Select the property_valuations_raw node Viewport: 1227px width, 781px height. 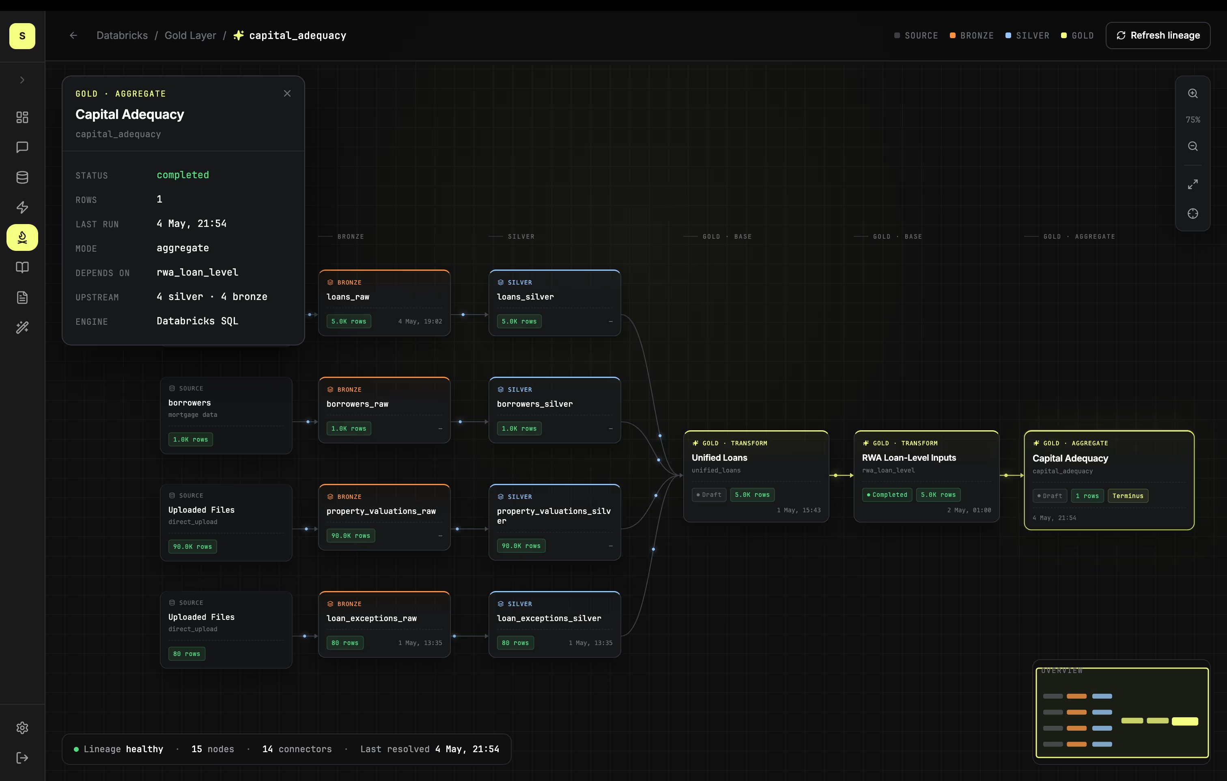[384, 517]
